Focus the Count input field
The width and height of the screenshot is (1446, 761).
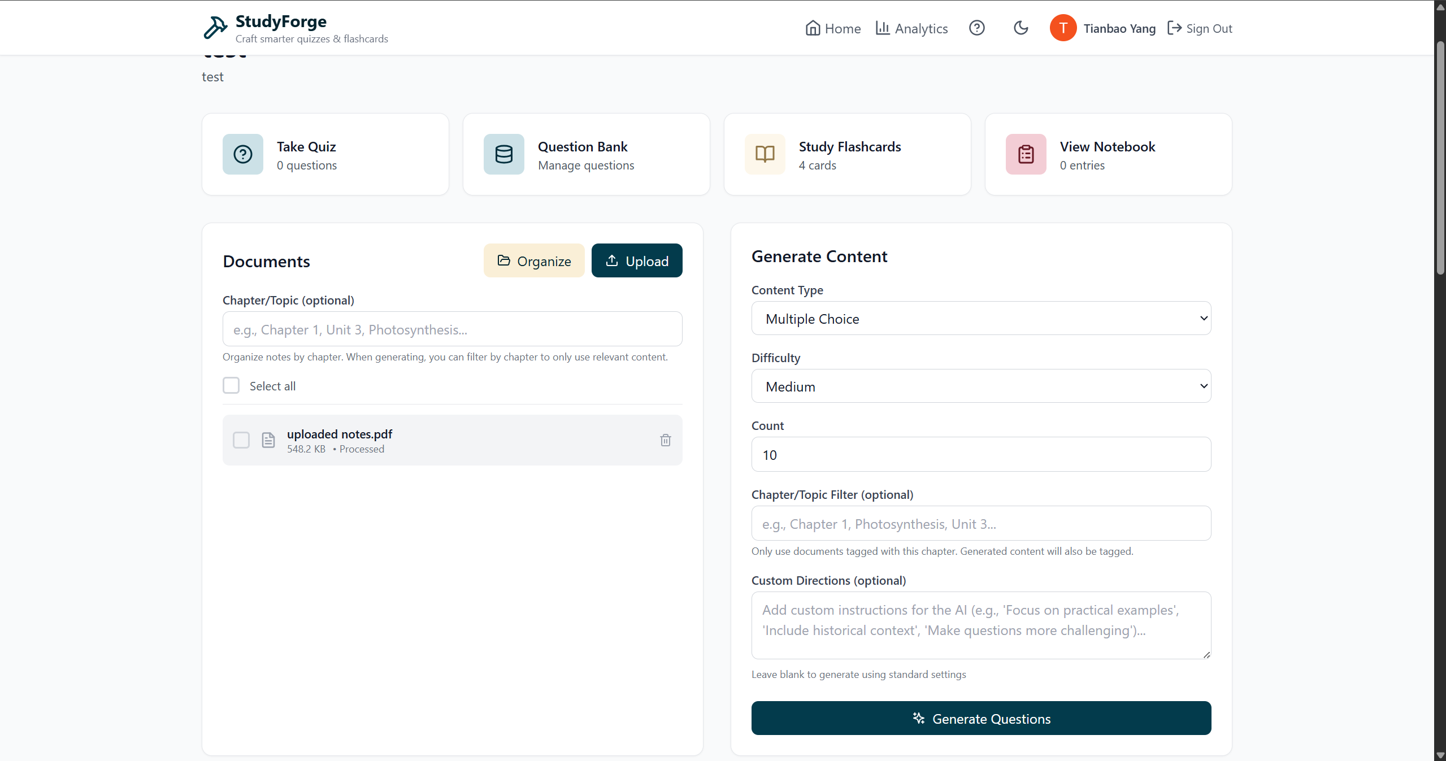[981, 455]
